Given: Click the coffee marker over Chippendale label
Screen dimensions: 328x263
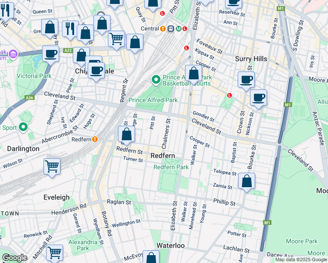Looking at the screenshot, I should (96, 71).
